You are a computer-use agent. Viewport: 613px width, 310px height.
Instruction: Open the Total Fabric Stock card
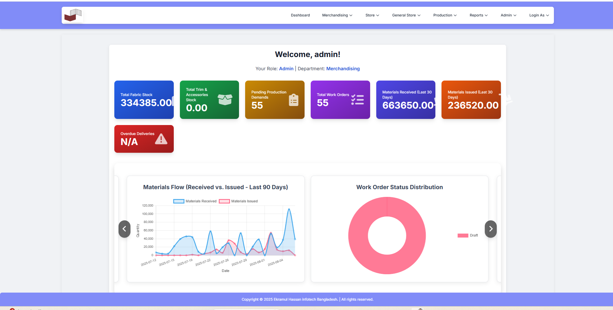click(144, 100)
